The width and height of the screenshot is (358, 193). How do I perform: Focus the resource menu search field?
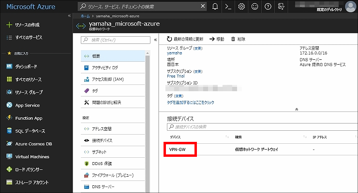(116, 40)
